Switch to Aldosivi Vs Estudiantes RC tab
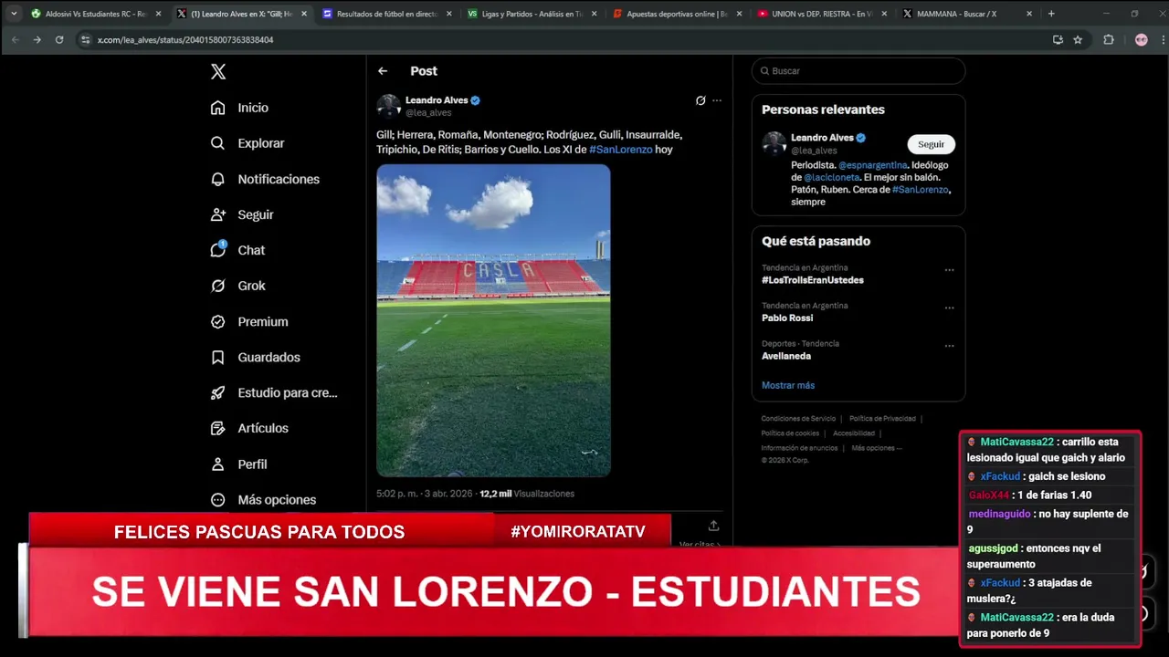This screenshot has width=1169, height=657. (x=95, y=14)
